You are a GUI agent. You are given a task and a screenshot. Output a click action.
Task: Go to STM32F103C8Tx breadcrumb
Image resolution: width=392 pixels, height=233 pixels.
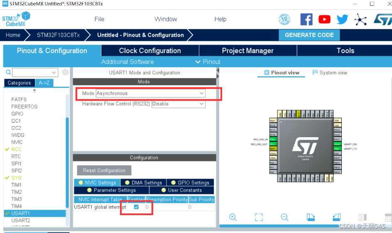pos(58,35)
